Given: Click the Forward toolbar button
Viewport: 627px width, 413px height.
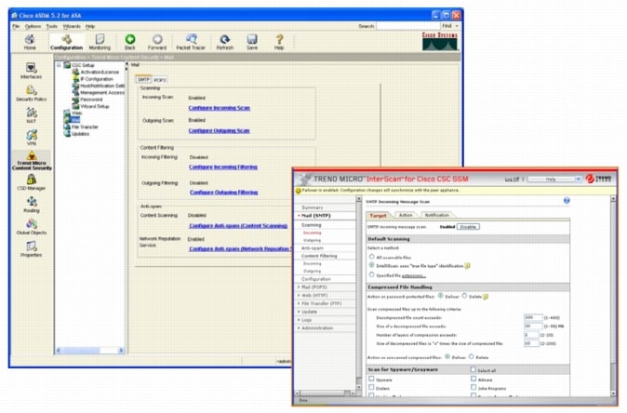Looking at the screenshot, I should point(157,42).
